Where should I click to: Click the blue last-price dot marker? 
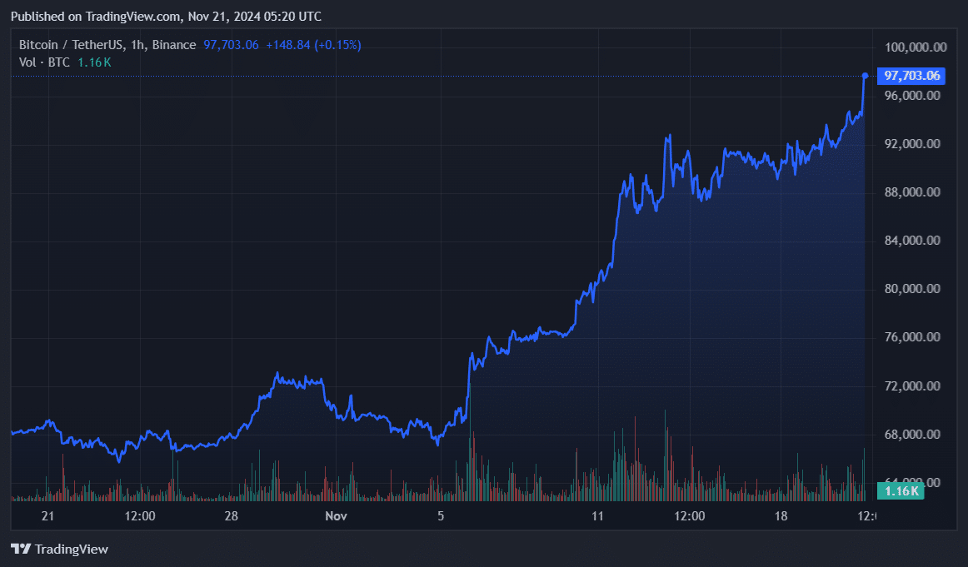point(865,76)
